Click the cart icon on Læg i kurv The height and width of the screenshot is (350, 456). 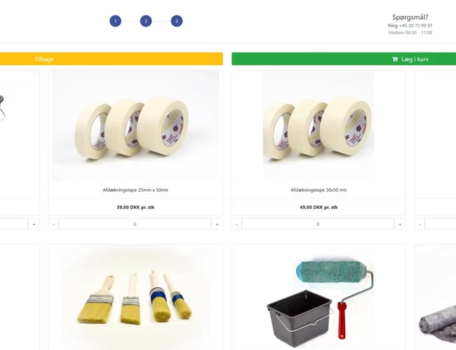pyautogui.click(x=395, y=59)
